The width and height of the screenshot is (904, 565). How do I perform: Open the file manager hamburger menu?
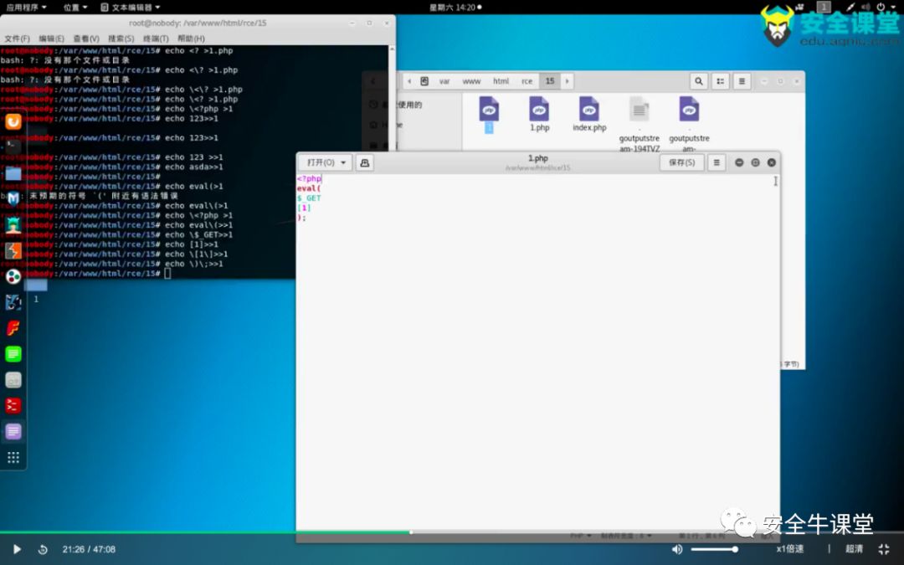tap(742, 81)
